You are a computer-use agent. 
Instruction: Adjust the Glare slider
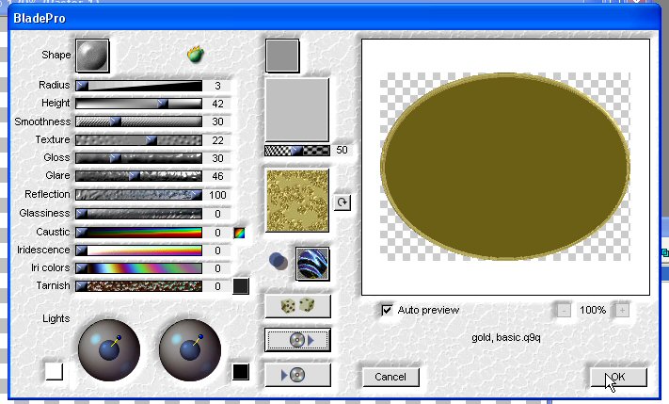click(138, 176)
